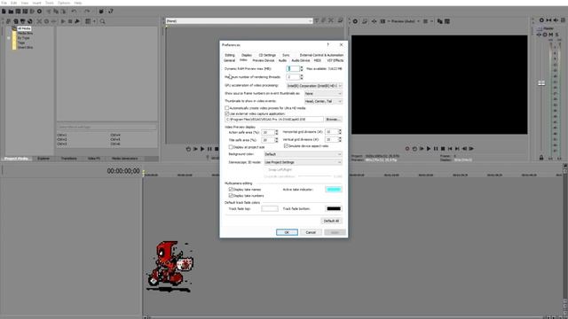Open the Options menu
Viewport: 568px width, 319px height.
tap(64, 3)
